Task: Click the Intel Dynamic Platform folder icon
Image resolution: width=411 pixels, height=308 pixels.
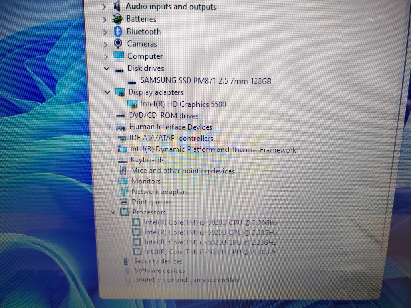Action: 122,149
